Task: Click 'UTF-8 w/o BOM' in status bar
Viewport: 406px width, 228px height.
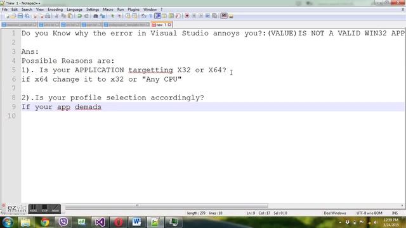Action: click(369, 213)
